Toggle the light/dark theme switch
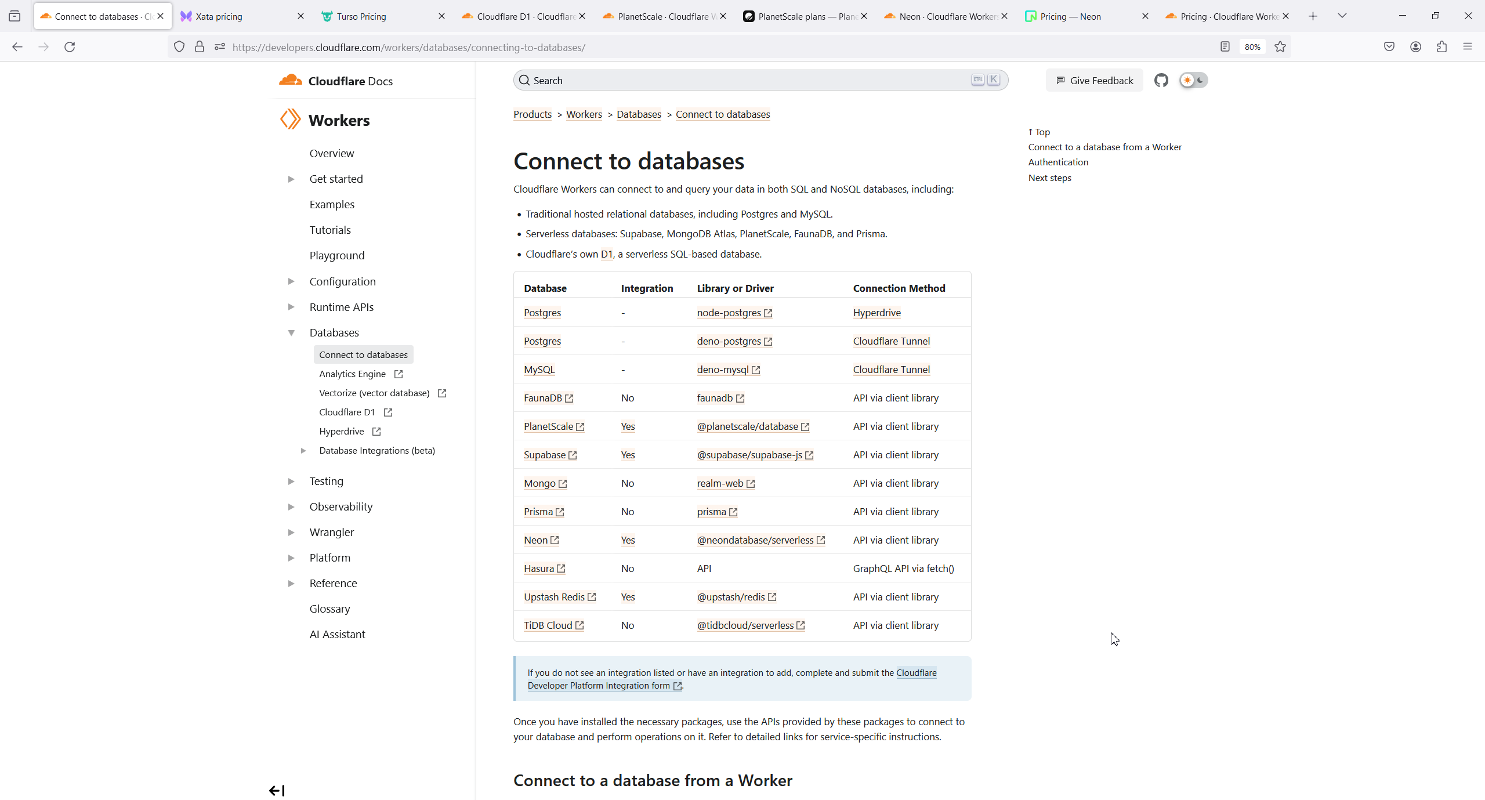Viewport: 1485px width, 800px height. (x=1193, y=80)
